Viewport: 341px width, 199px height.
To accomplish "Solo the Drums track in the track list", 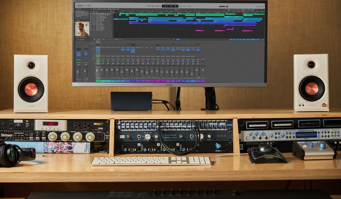I will pos(98,22).
